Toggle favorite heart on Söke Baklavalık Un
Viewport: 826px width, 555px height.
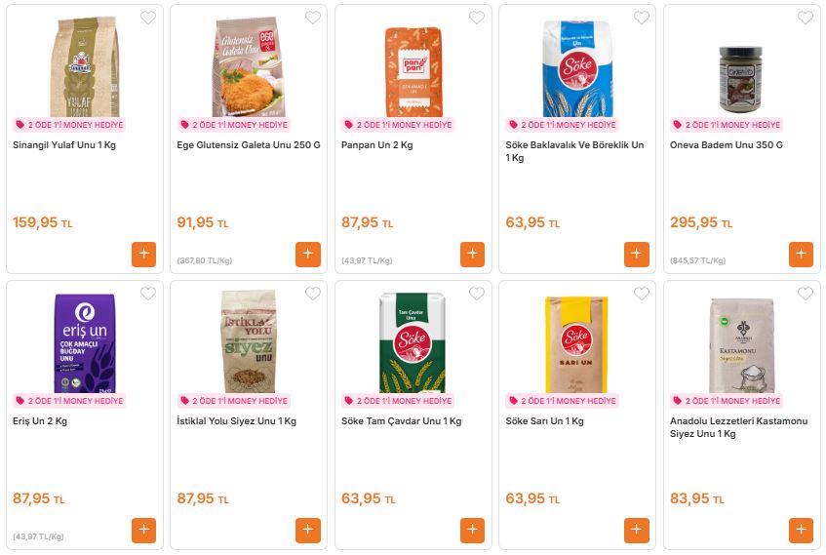click(641, 18)
